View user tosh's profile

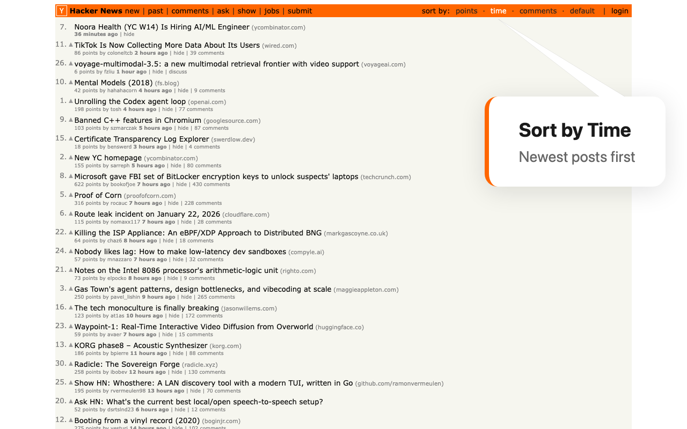116,109
